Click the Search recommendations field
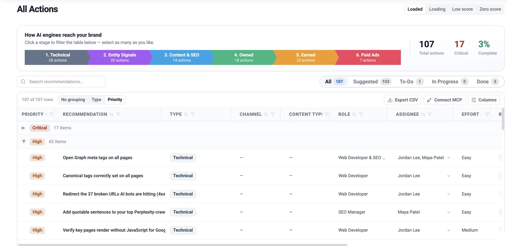This screenshot has height=246, width=507. pyautogui.click(x=61, y=82)
